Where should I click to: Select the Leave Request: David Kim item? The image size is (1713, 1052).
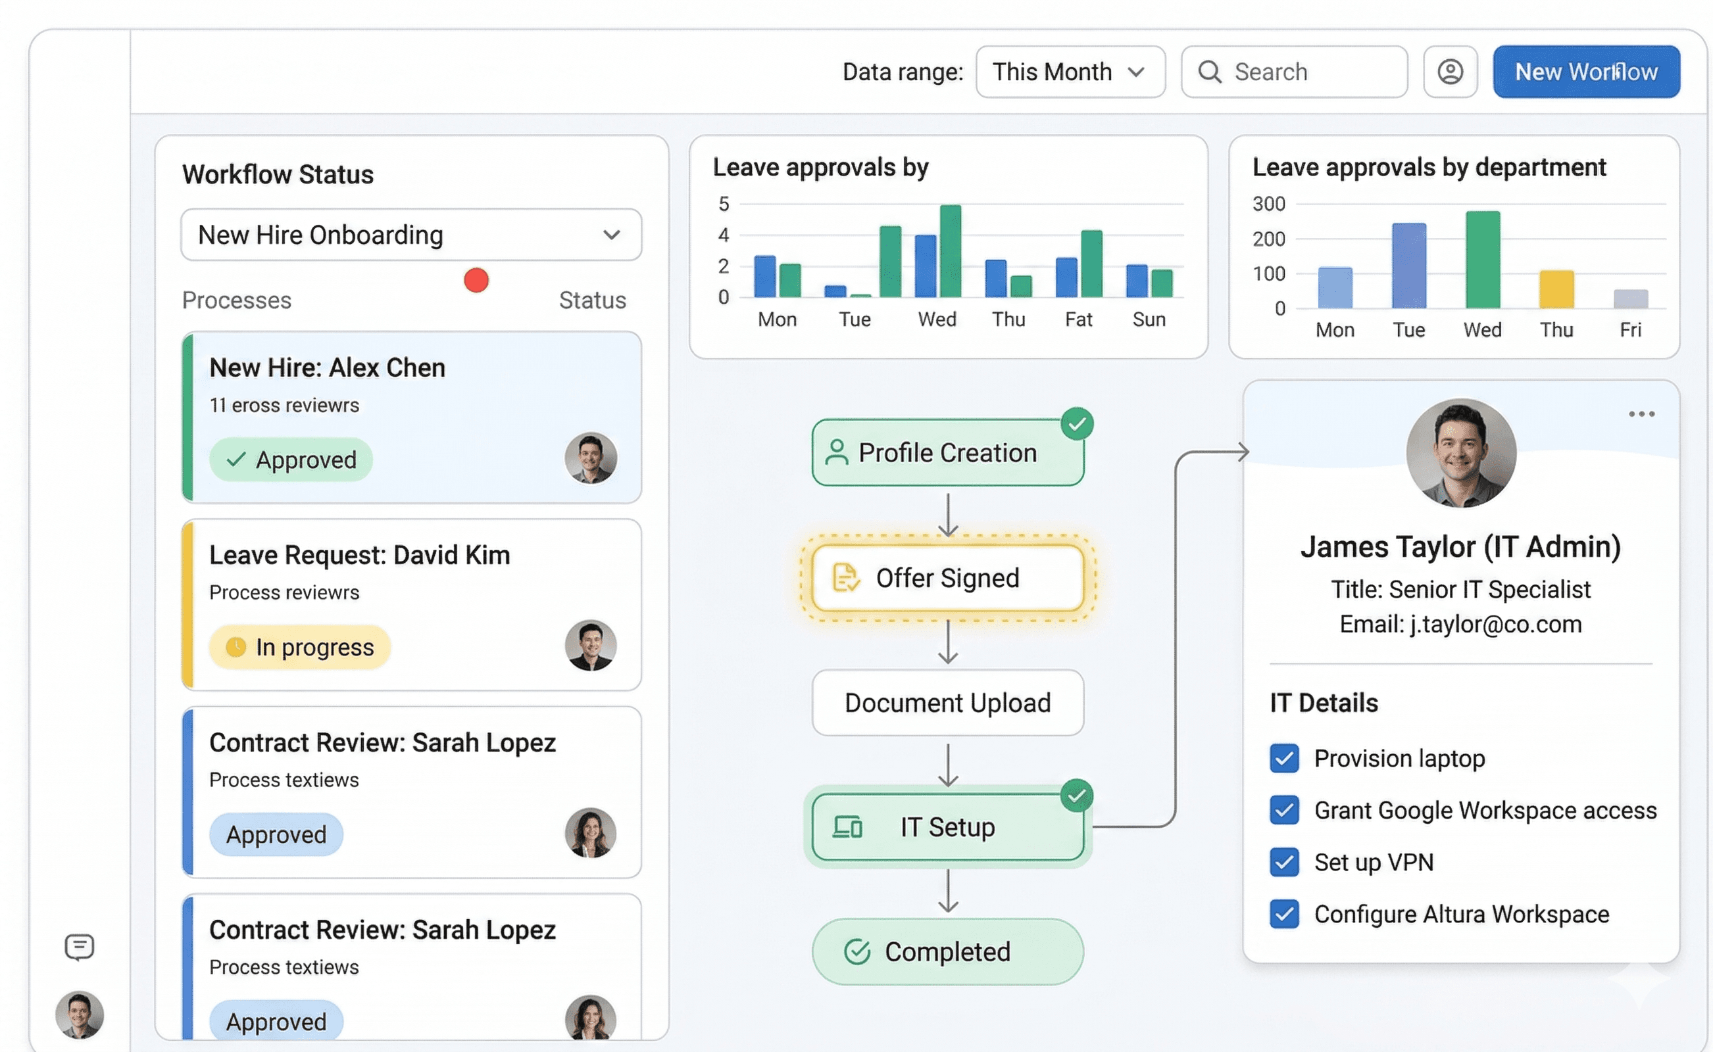(x=410, y=604)
